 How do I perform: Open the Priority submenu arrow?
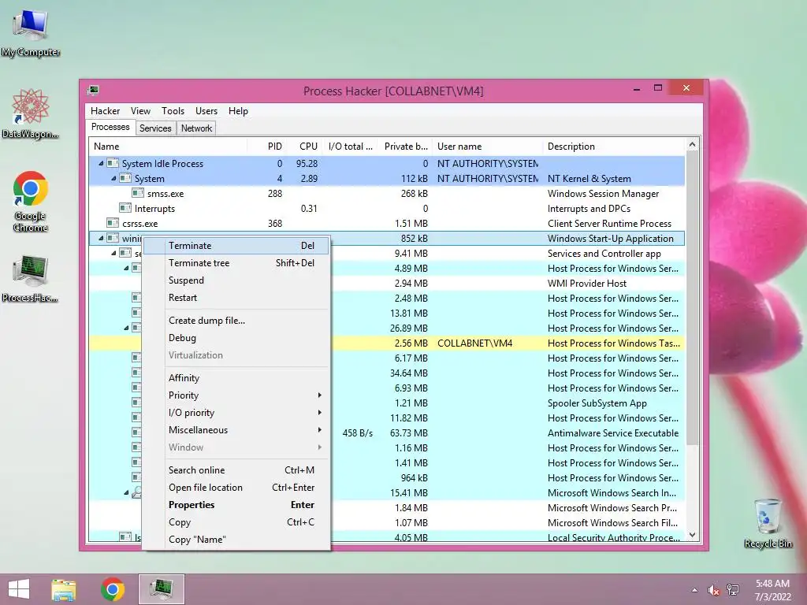click(320, 395)
